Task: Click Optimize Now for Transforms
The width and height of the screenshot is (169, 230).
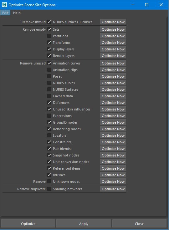Action: tap(113, 43)
